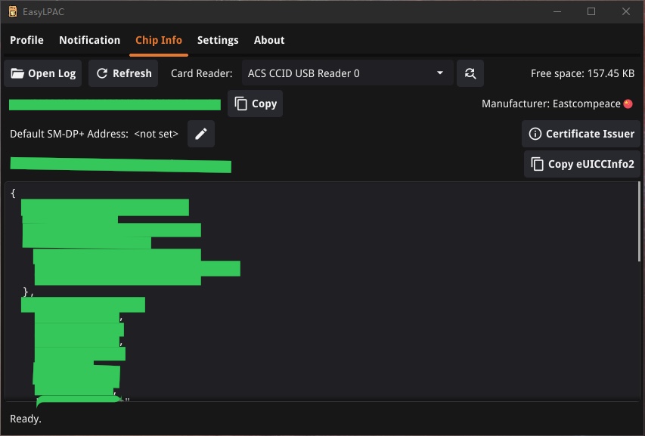Edit the Default SM-DP+ Address with pencil icon
The height and width of the screenshot is (436, 645).
(x=201, y=134)
